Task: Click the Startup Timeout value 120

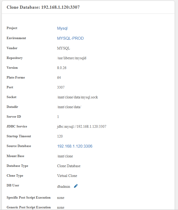Action: [60, 136]
